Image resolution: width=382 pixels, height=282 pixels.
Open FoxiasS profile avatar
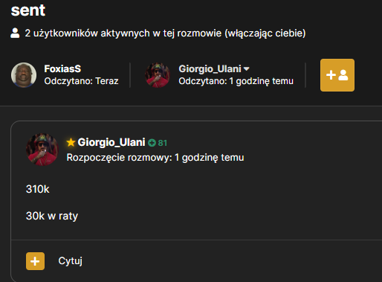tap(24, 75)
